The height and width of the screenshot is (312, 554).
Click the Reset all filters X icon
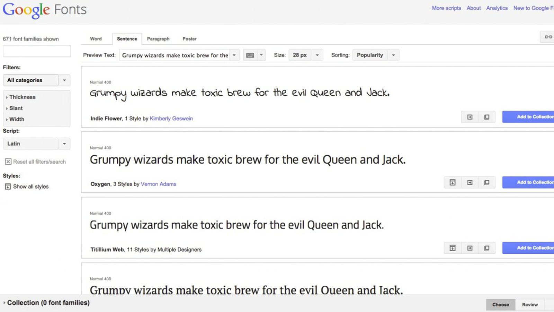pos(8,162)
